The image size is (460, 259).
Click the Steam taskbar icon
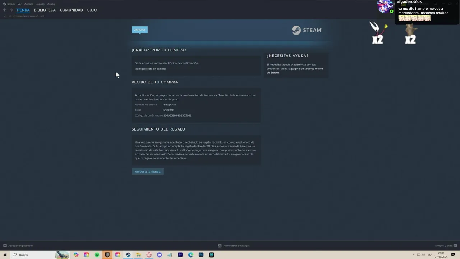128,255
